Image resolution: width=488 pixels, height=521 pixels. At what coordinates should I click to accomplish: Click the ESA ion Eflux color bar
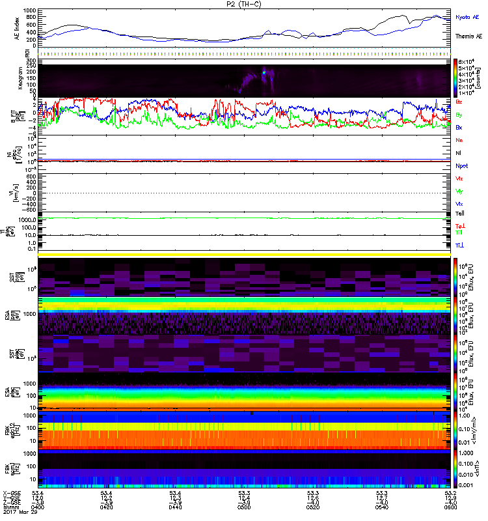[455, 315]
